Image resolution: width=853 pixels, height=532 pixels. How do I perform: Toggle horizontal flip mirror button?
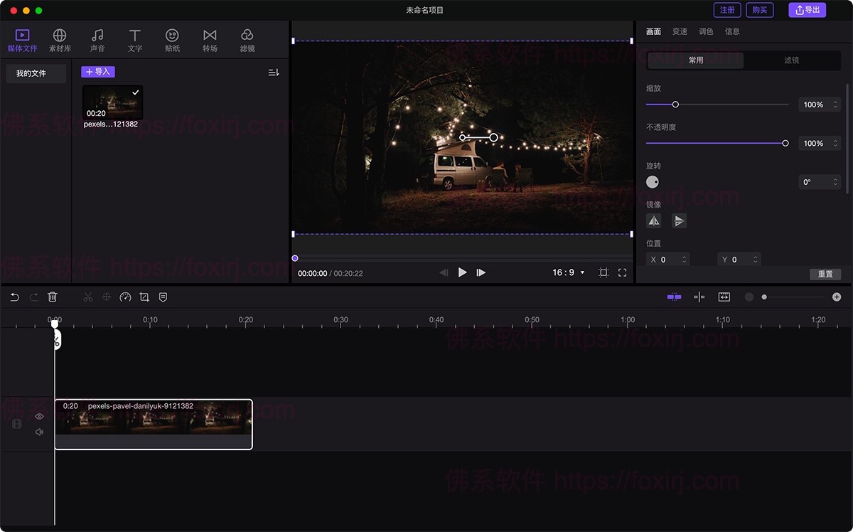[653, 220]
